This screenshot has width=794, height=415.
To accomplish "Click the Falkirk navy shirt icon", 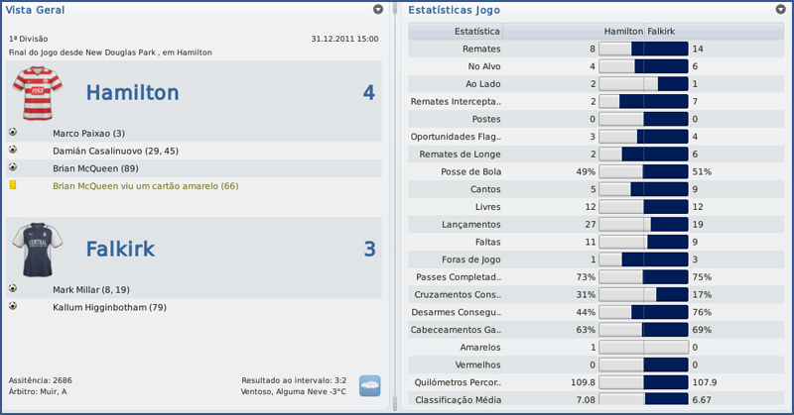I will pos(38,249).
